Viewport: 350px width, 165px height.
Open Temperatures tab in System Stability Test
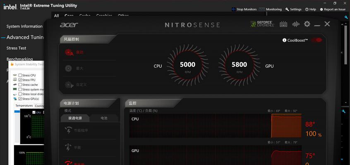(x=24, y=106)
